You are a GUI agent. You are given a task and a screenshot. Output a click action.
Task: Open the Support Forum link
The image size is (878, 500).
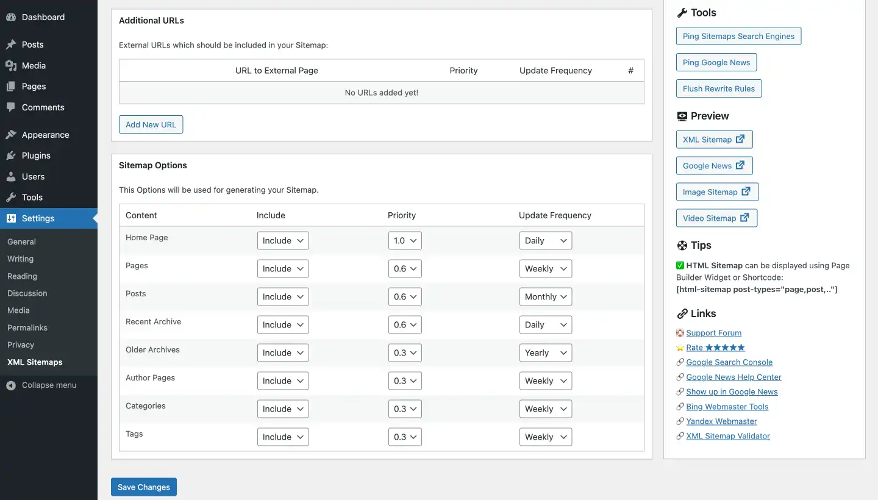(713, 333)
